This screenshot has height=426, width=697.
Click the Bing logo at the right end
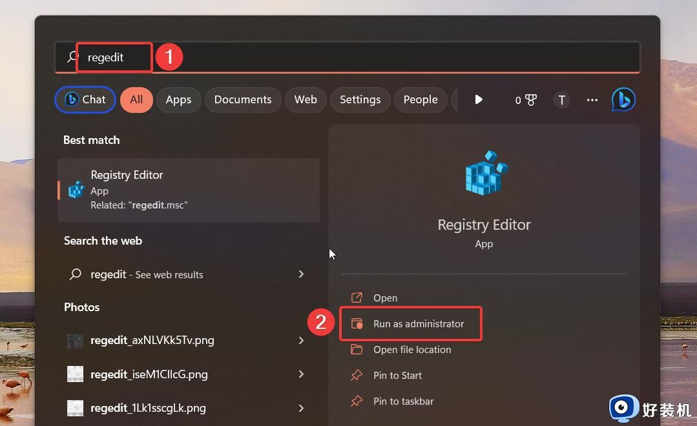(x=622, y=99)
